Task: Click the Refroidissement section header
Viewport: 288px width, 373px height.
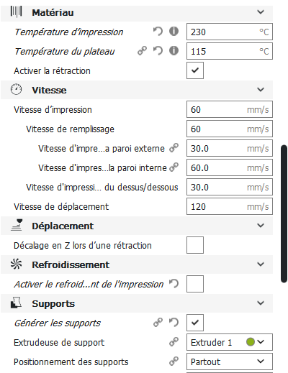Action: pos(137,264)
